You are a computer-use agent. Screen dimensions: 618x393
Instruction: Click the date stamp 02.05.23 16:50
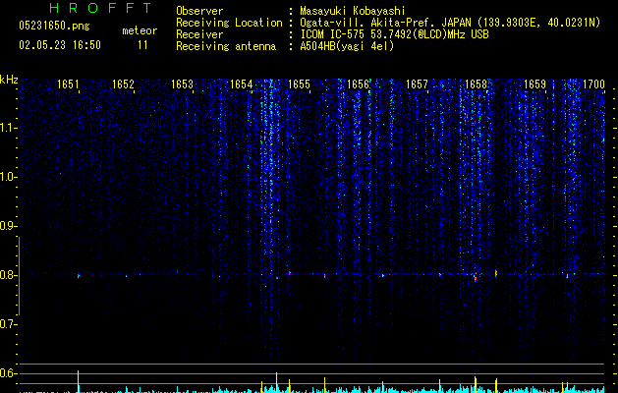point(60,45)
